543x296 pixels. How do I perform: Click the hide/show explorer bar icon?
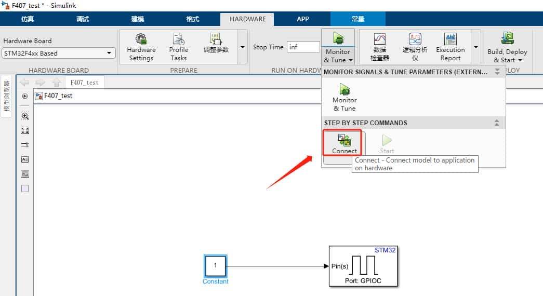tap(25, 96)
